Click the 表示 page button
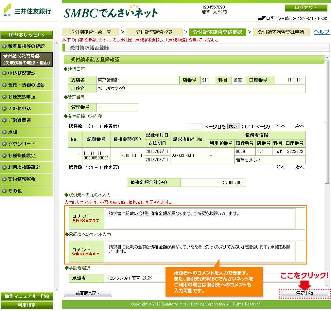 click(233, 126)
